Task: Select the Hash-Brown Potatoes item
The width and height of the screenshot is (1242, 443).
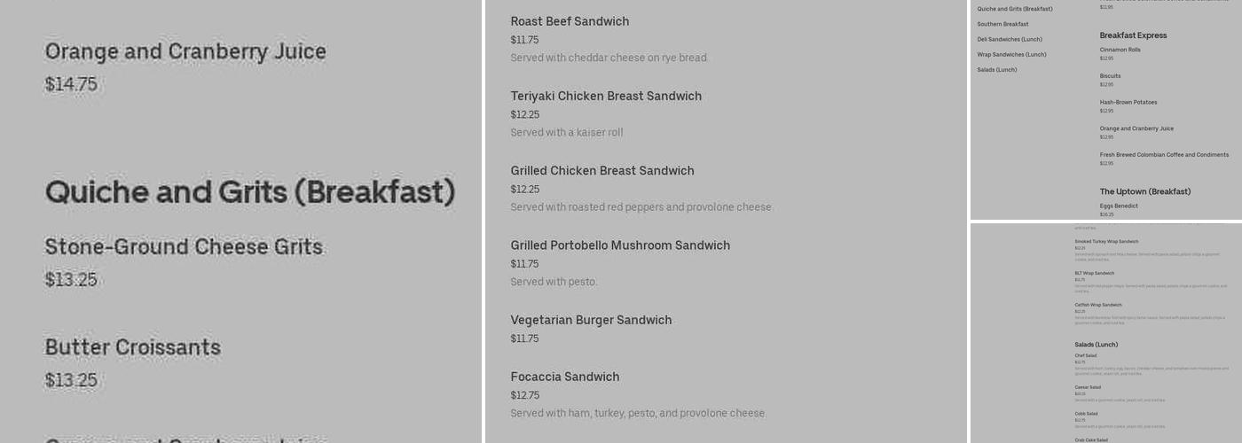Action: 1128,102
